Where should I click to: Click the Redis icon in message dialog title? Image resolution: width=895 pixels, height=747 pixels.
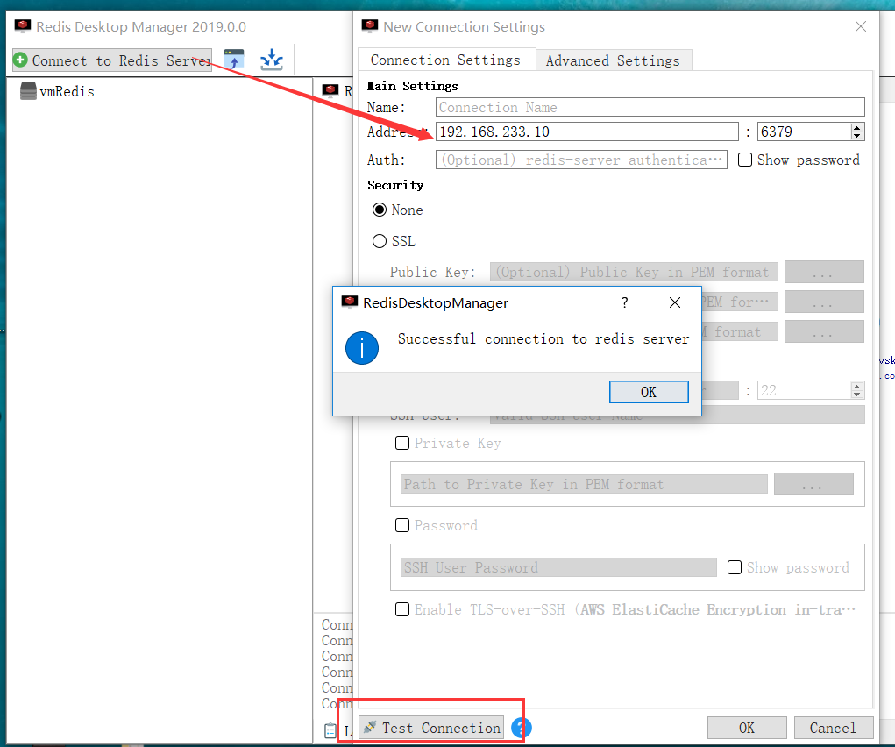[x=350, y=302]
